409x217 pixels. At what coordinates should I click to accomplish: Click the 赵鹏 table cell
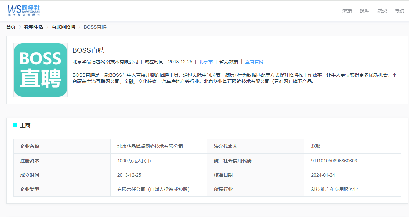pyautogui.click(x=352, y=146)
